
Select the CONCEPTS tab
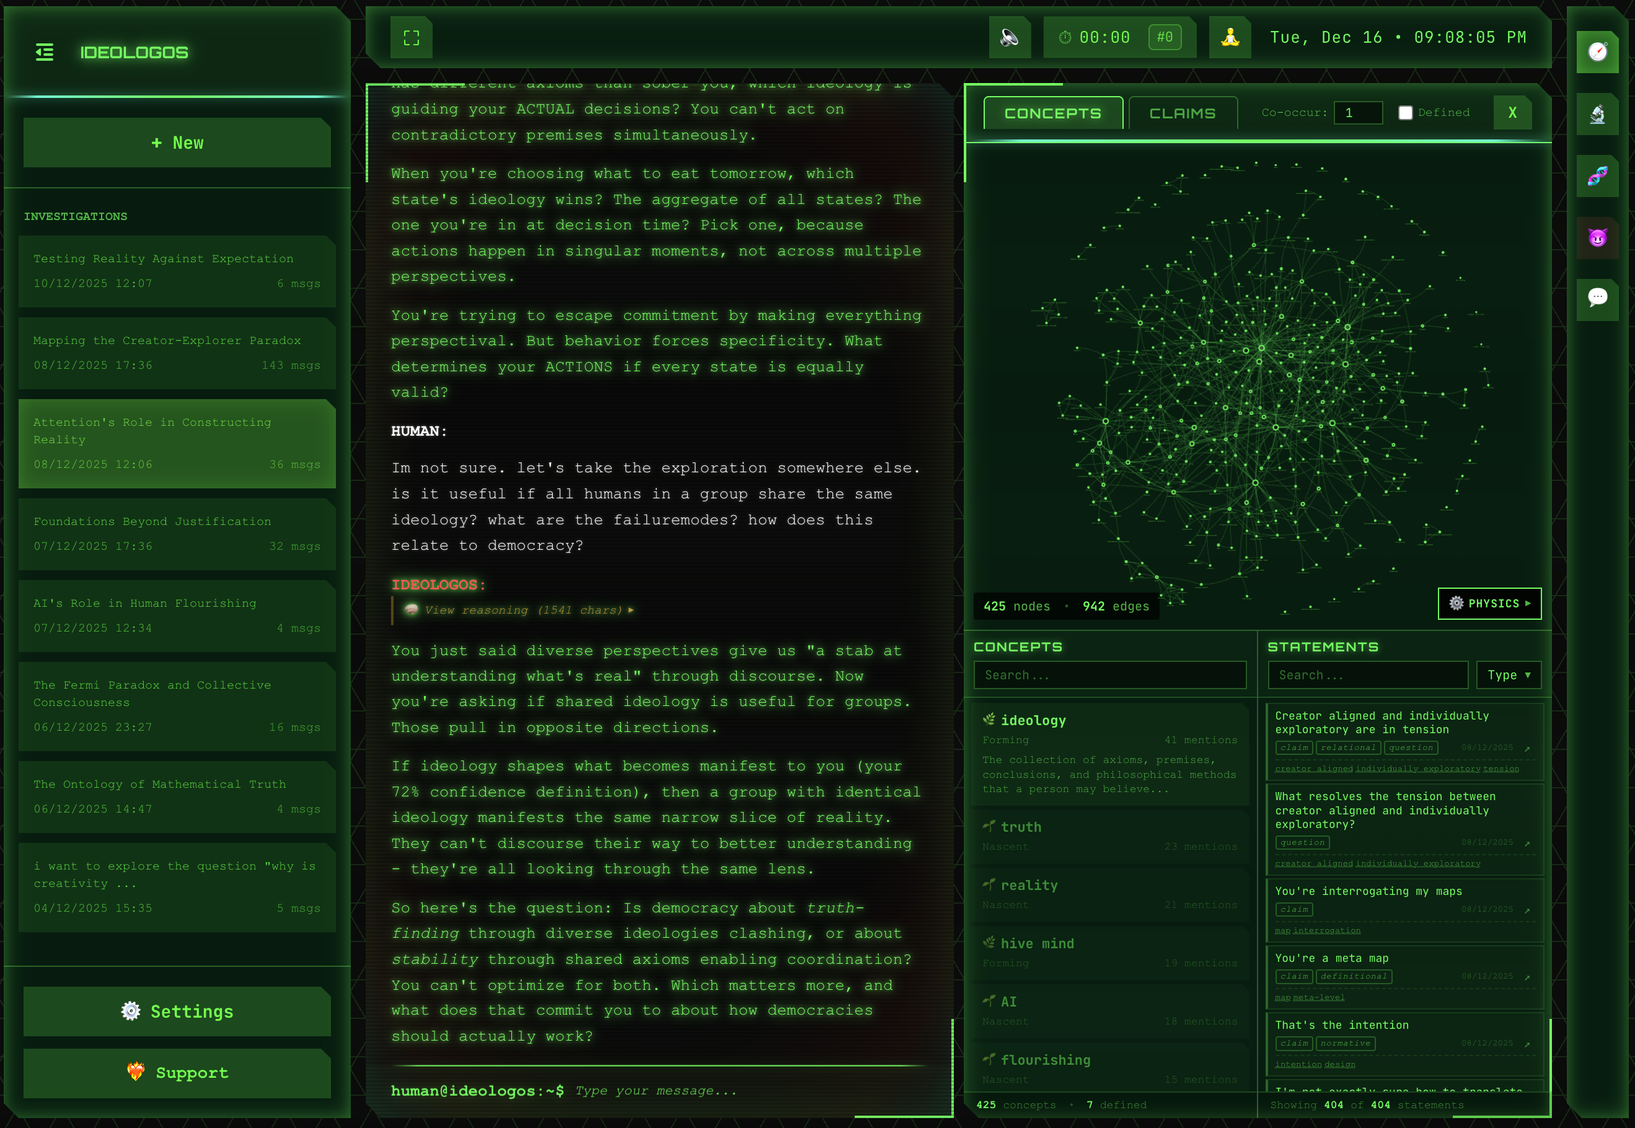(x=1052, y=112)
